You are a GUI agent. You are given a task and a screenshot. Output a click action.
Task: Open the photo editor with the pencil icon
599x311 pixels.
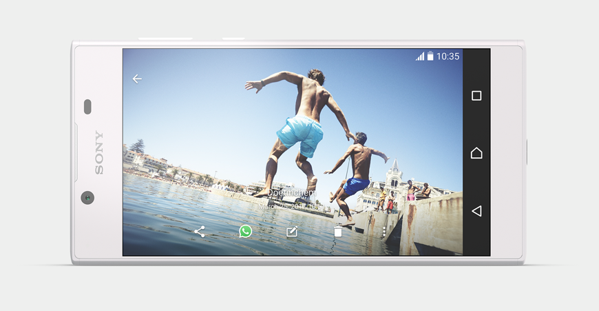point(292,232)
